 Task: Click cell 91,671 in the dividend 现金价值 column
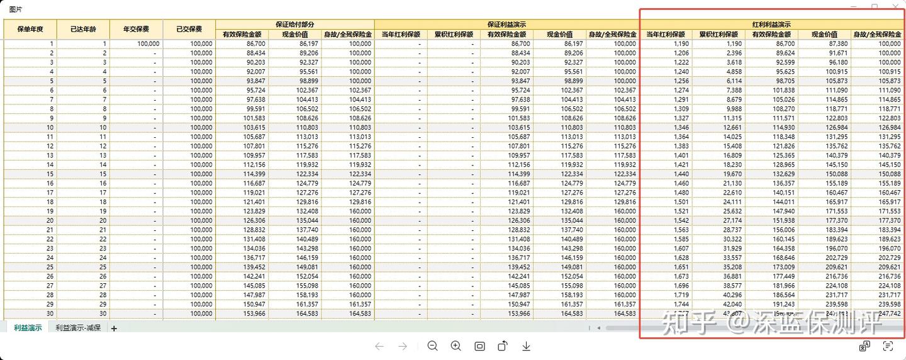coord(824,53)
